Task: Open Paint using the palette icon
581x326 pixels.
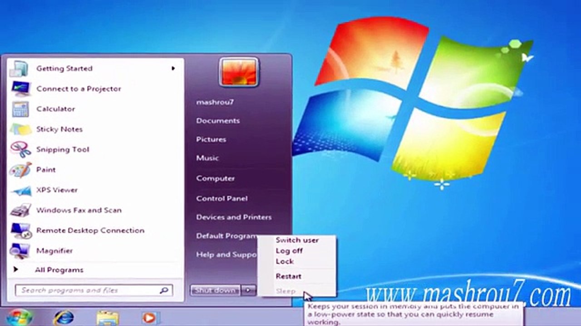Action: [x=20, y=170]
